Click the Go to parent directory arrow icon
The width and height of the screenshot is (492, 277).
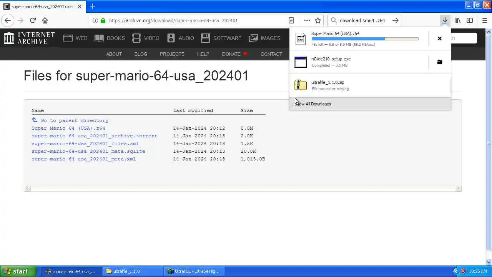tap(35, 120)
